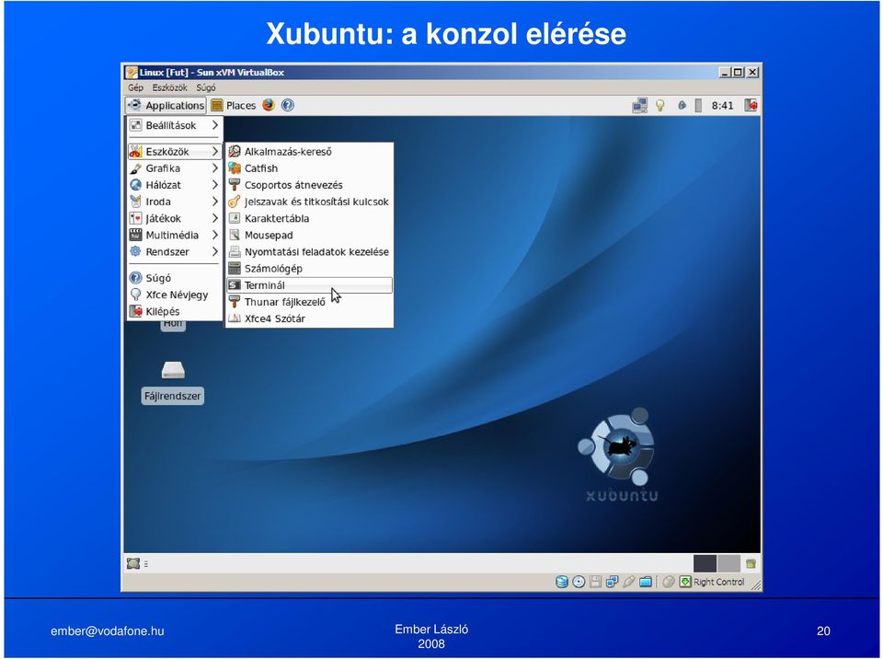Launch Firefox from the Xfce panel
883x659 pixels.
269,105
